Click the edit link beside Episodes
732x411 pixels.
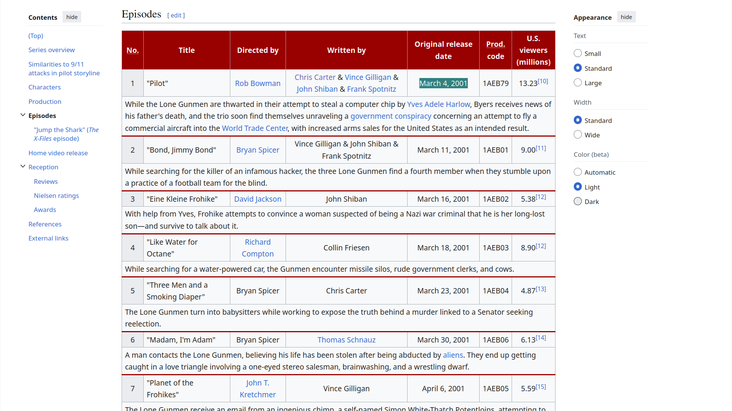point(176,16)
